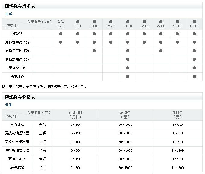Click the 更换燃油滤清器 dot under 每 60000
Screen dimensions: 205x174
[x=194, y=59]
